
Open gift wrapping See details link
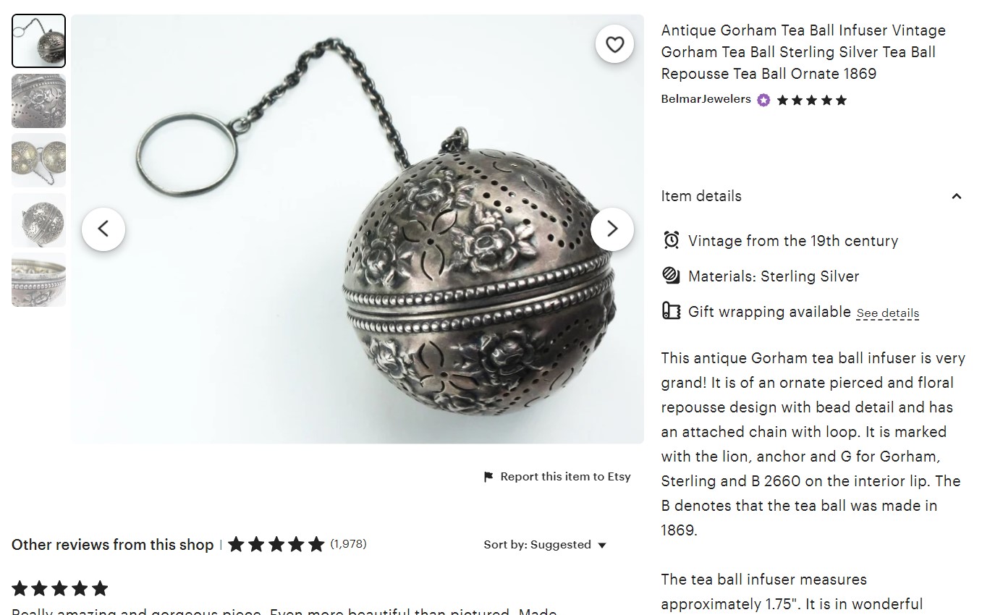tap(887, 313)
